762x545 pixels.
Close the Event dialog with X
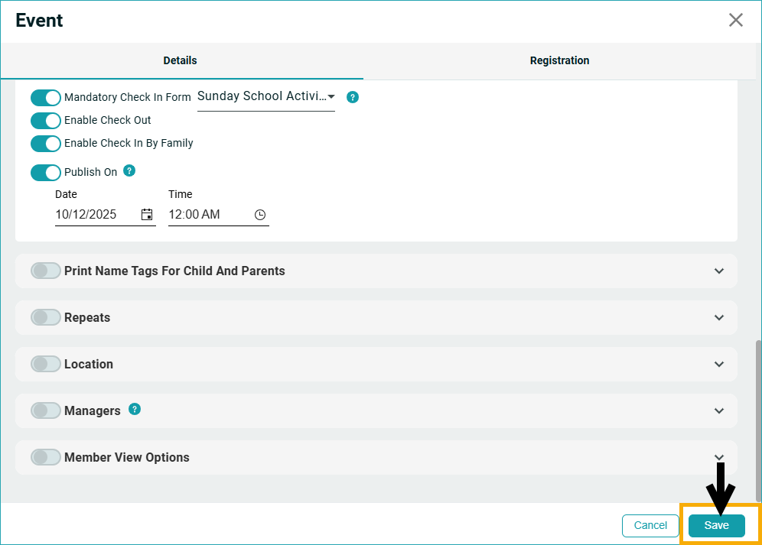coord(735,20)
